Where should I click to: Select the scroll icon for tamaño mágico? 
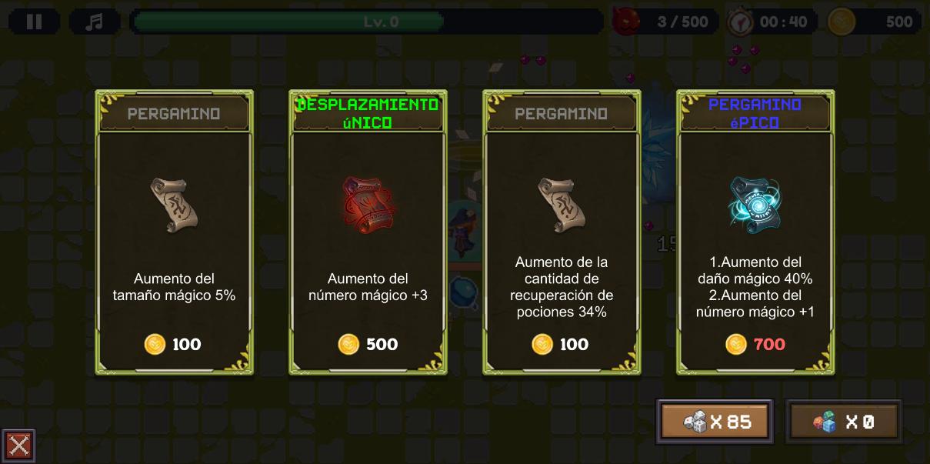coord(174,205)
